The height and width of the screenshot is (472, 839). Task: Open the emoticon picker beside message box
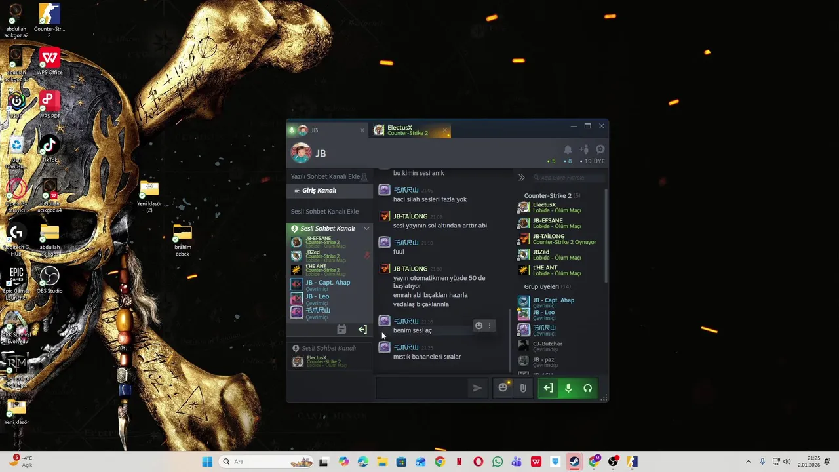(503, 387)
